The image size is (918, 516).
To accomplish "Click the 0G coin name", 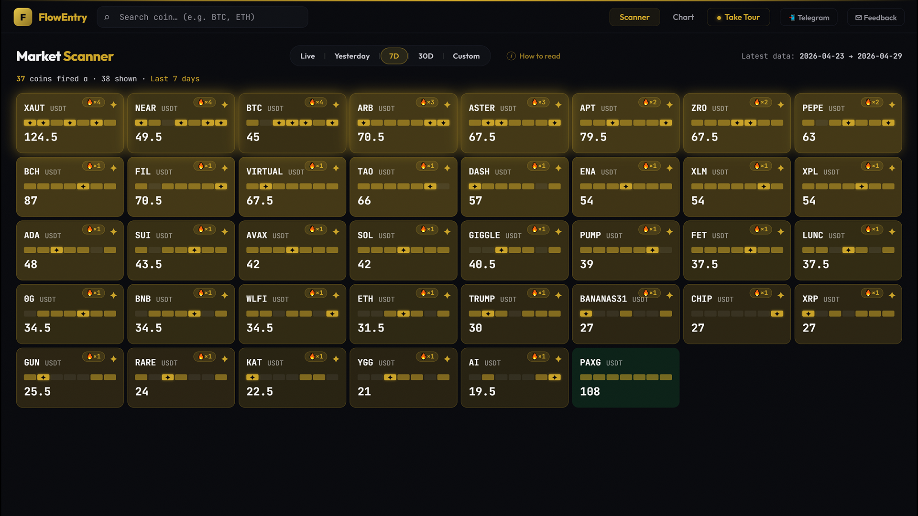I will [x=29, y=299].
